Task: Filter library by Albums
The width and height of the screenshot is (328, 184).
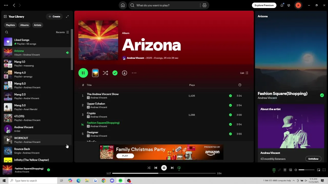Action: (x=24, y=25)
